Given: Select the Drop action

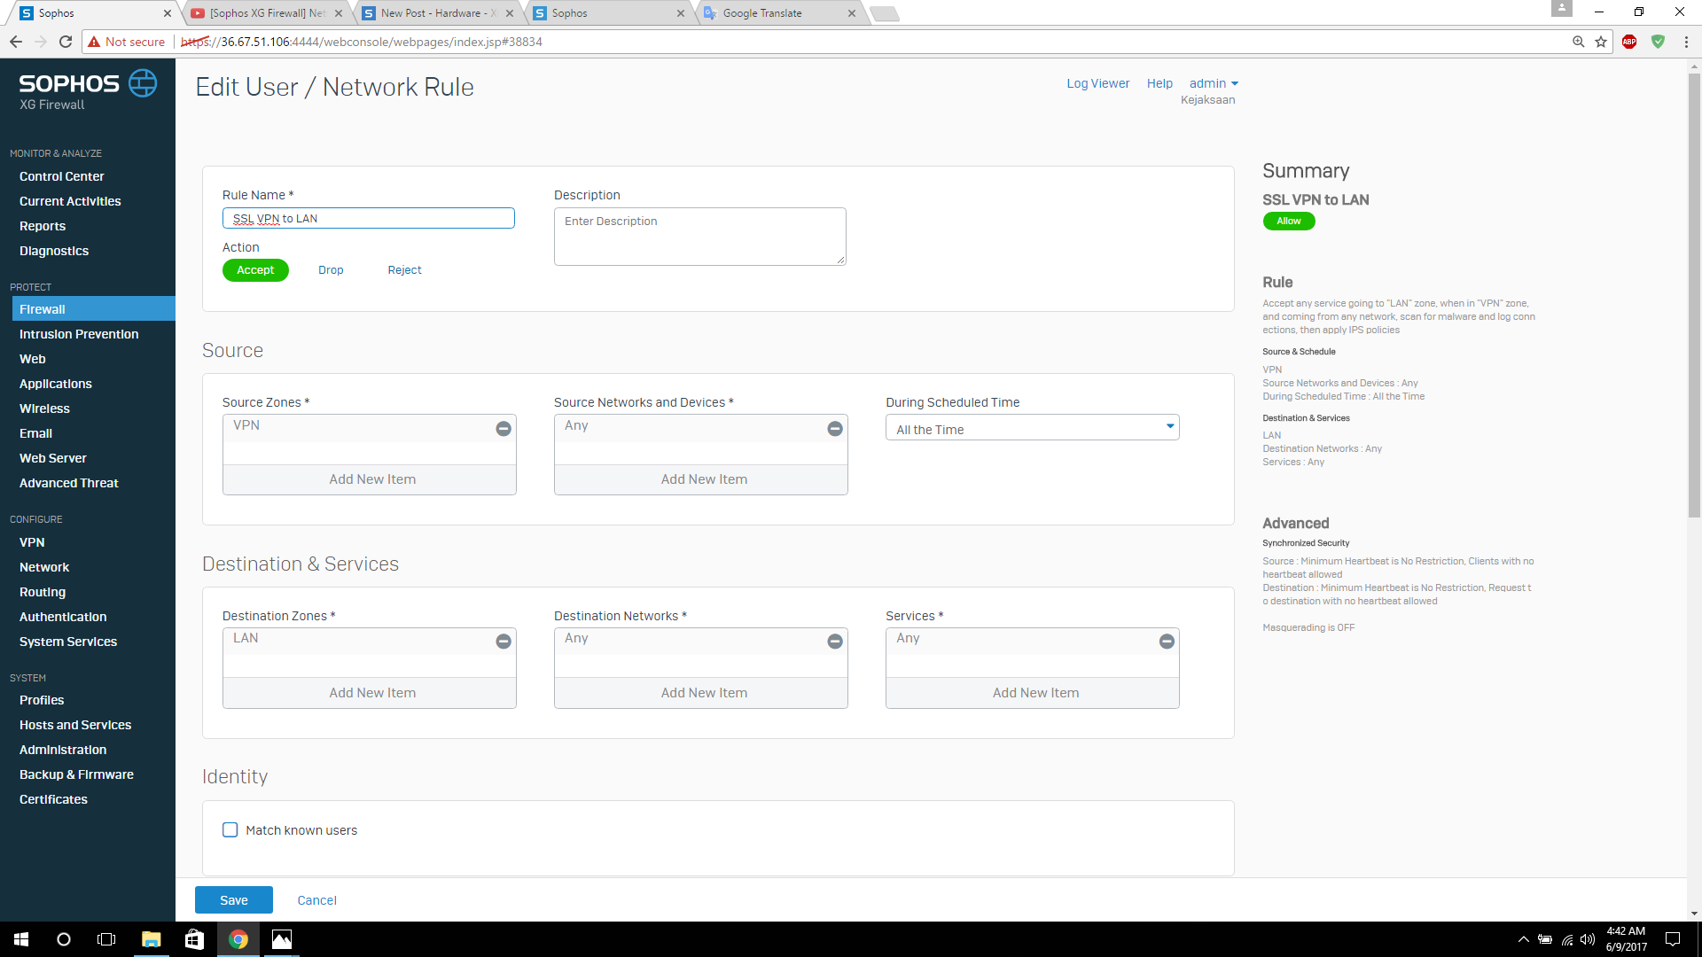Looking at the screenshot, I should point(331,270).
